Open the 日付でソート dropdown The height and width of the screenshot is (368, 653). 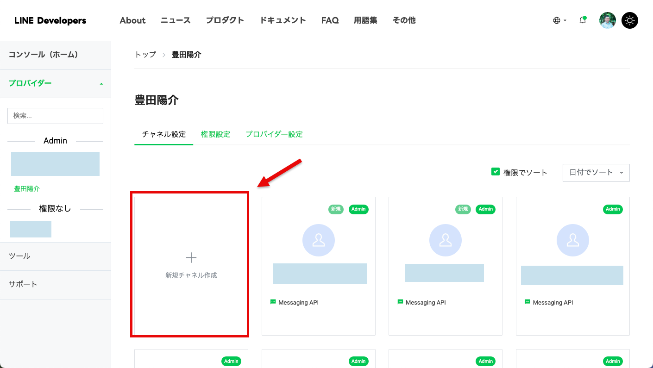(x=596, y=172)
